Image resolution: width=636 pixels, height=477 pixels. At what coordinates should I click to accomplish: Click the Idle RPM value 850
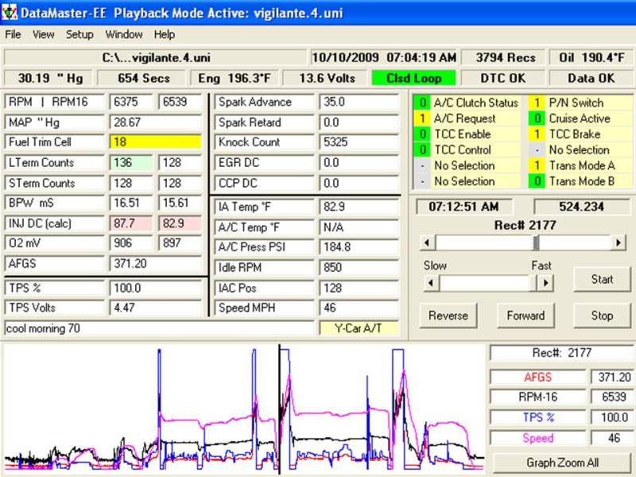pos(359,268)
